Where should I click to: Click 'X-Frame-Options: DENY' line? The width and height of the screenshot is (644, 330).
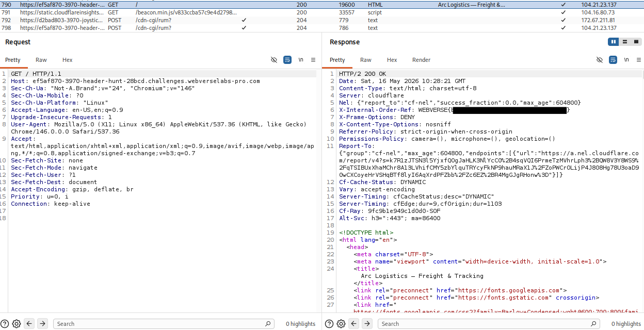pyautogui.click(x=377, y=117)
